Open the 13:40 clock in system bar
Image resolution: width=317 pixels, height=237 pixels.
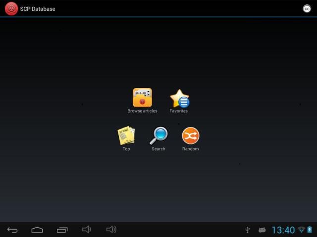click(x=283, y=230)
